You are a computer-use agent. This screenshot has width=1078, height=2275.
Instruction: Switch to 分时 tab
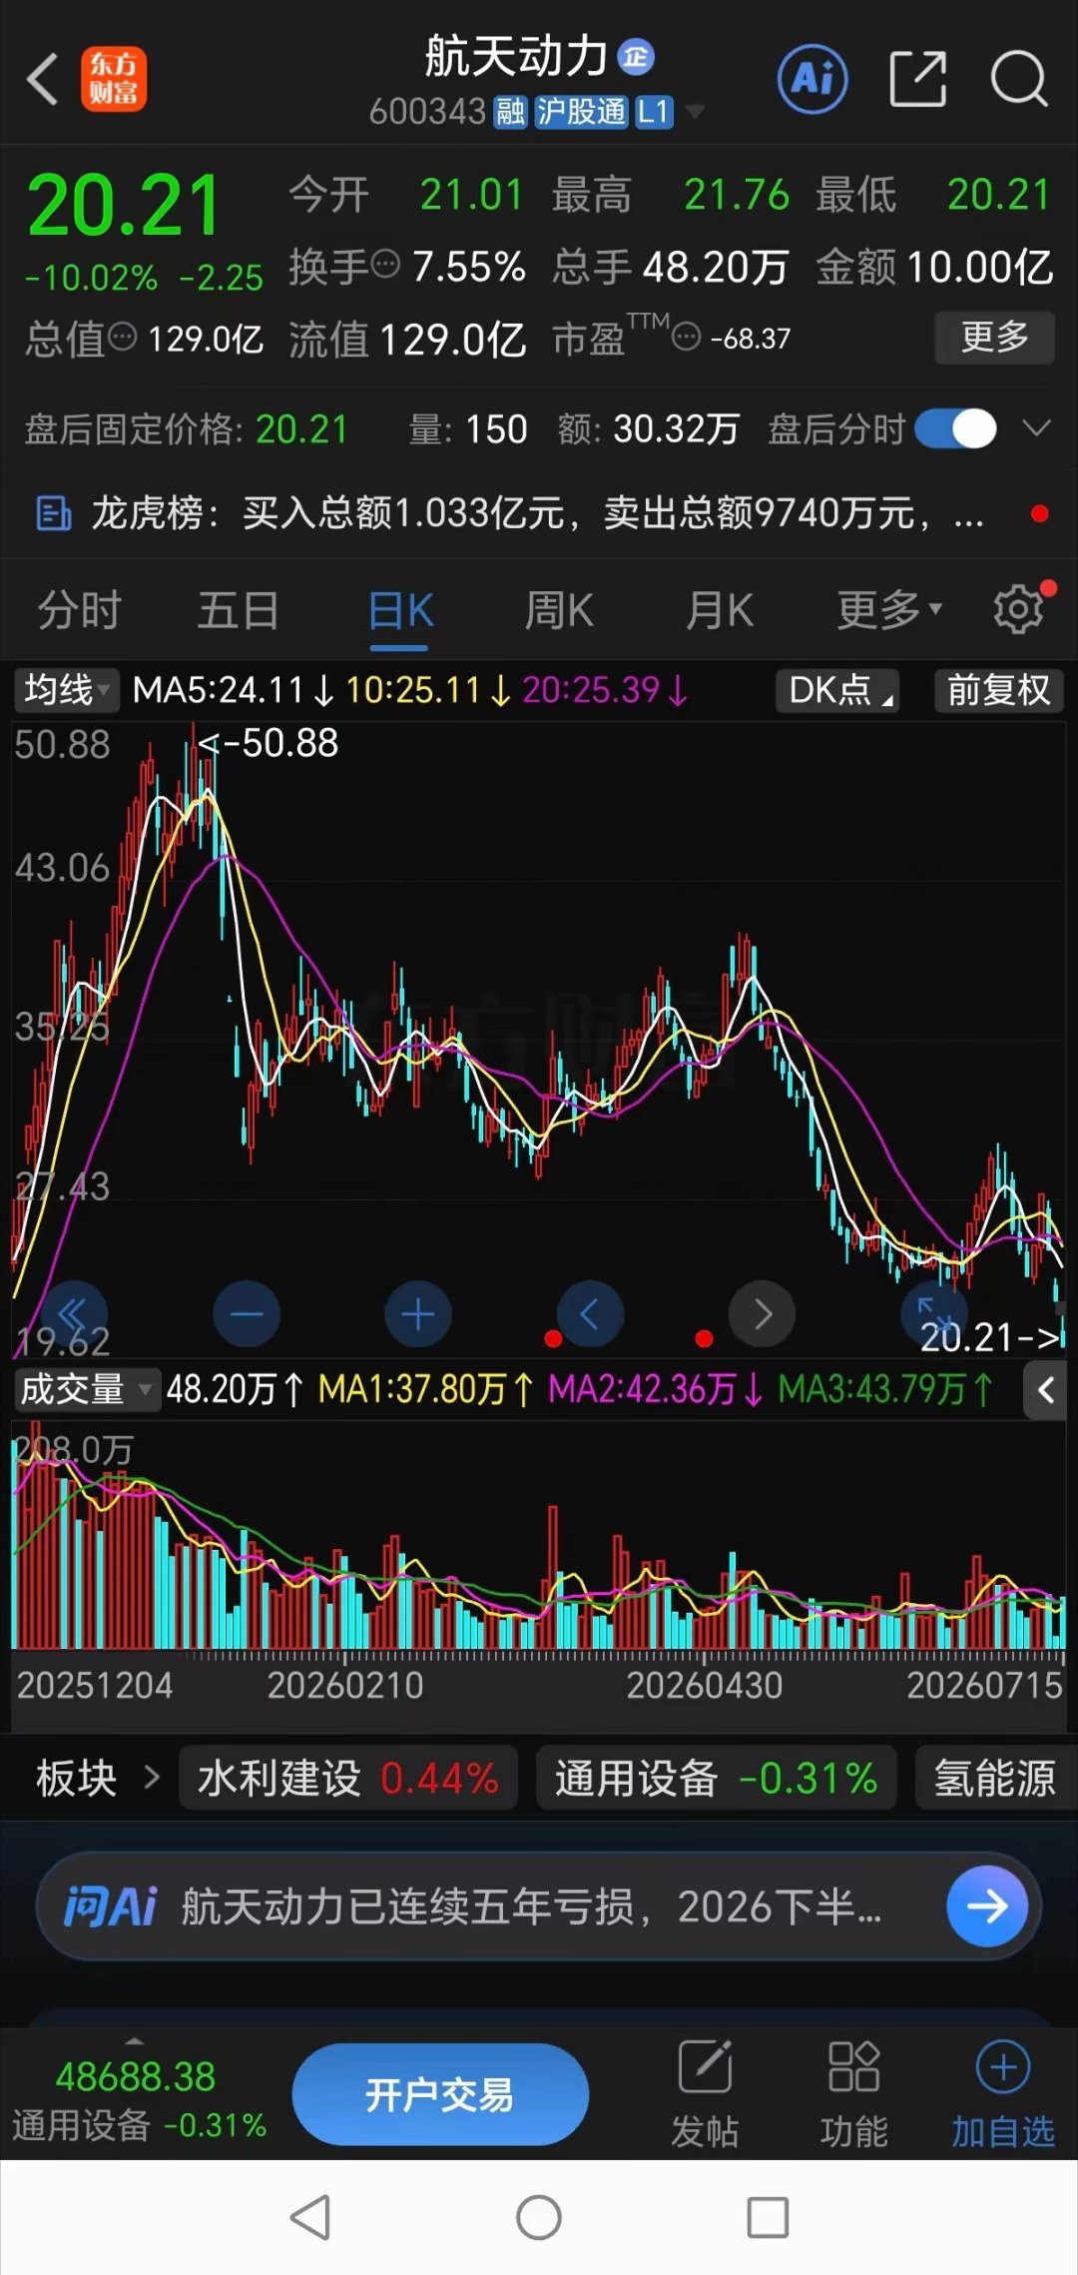[80, 609]
